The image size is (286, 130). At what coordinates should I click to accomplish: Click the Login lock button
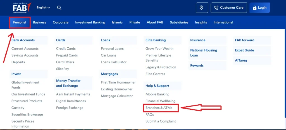point(259,8)
